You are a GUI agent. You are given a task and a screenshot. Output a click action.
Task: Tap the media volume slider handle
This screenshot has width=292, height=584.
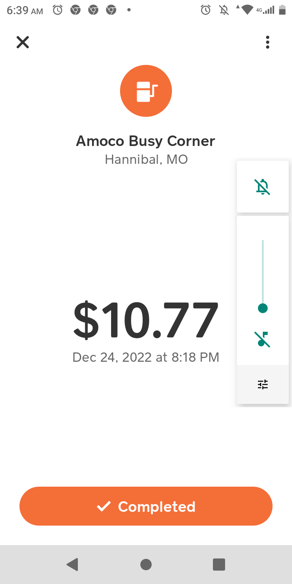pos(263,308)
